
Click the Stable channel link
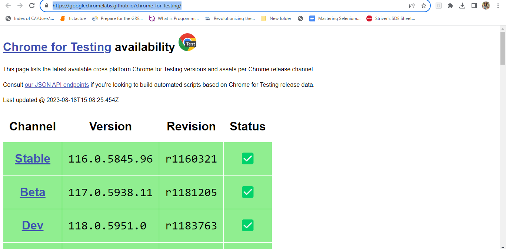pyautogui.click(x=33, y=158)
